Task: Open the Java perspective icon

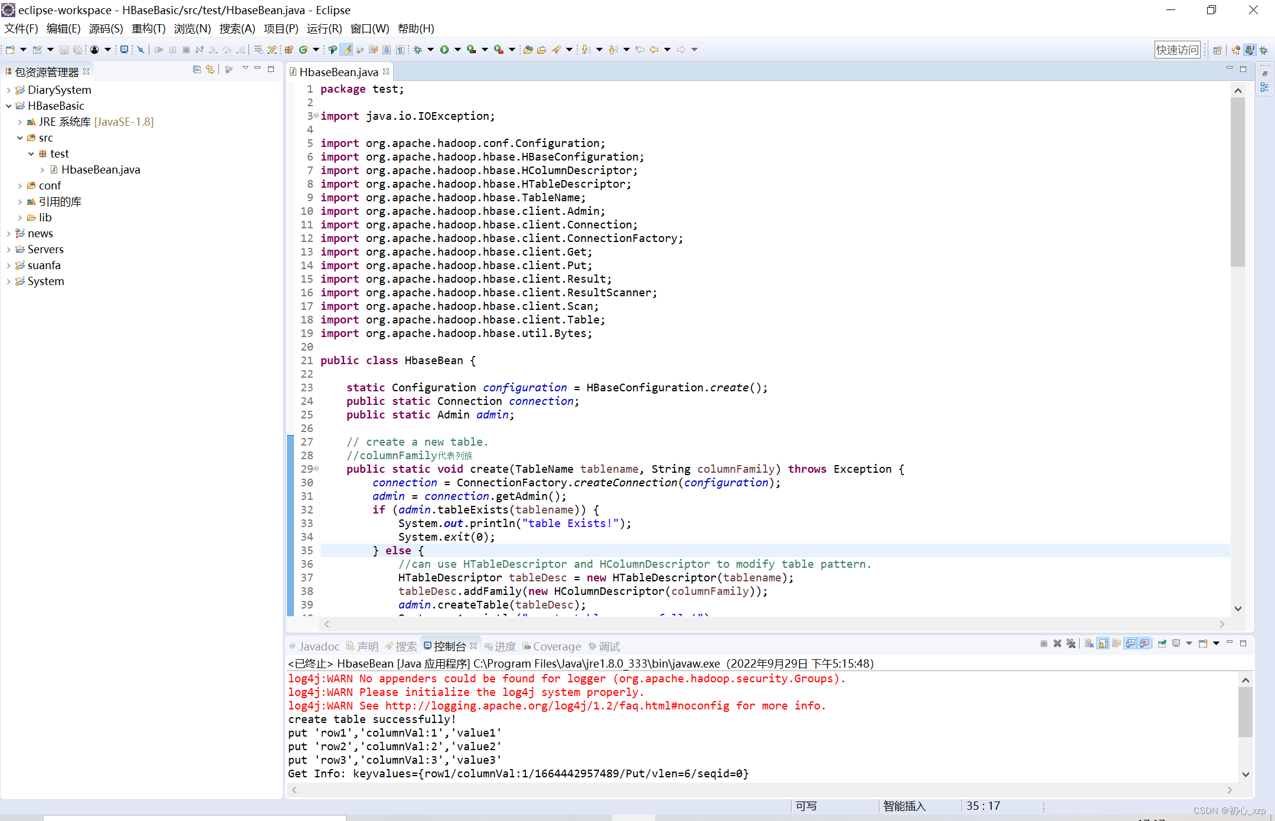Action: [x=1250, y=50]
